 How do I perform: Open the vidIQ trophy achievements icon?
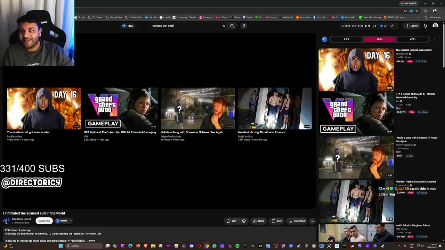(391, 26)
